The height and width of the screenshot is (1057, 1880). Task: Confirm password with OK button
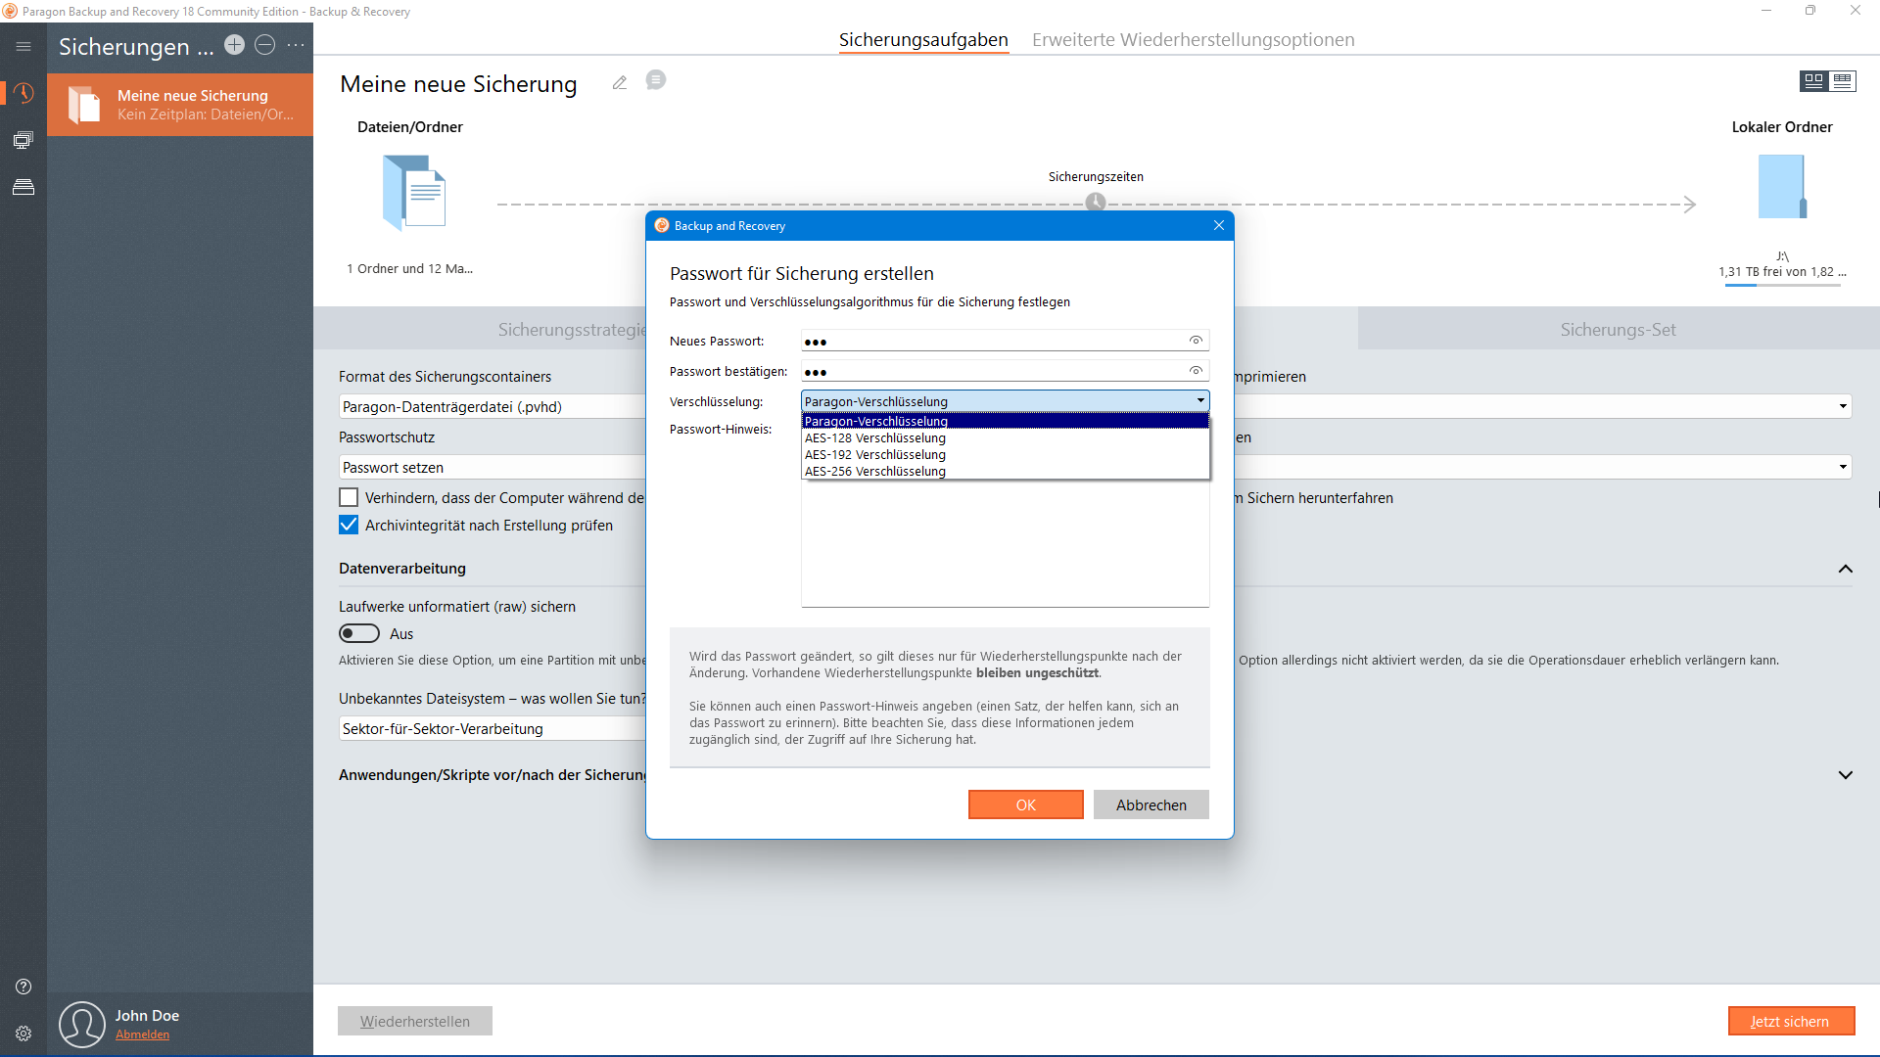[x=1025, y=804]
